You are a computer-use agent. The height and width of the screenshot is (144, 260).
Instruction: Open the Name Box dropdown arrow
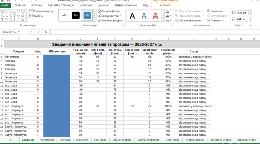tap(19, 32)
